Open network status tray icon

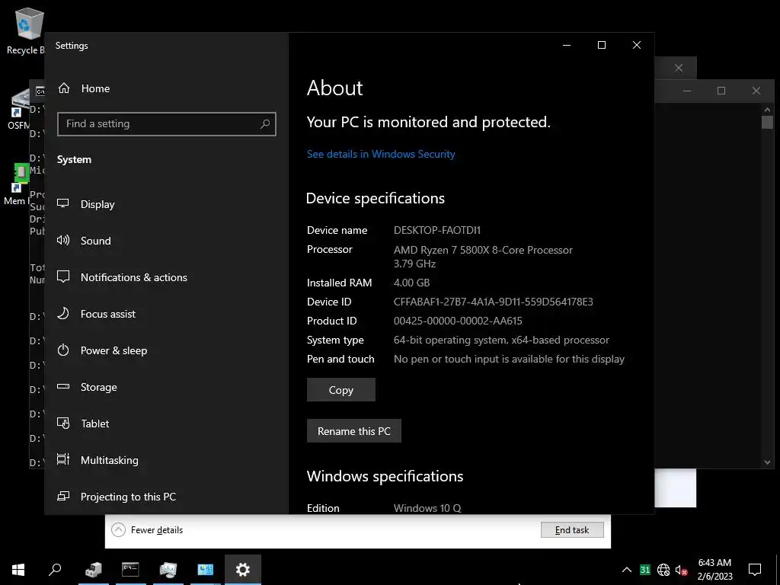663,570
